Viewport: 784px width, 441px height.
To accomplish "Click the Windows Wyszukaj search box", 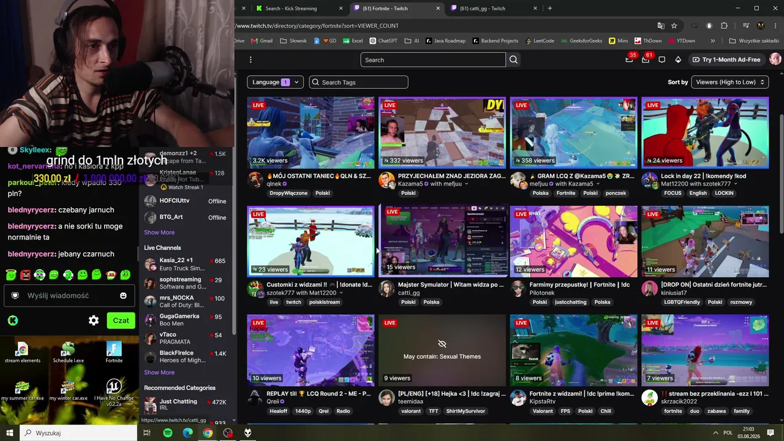I will [x=78, y=433].
